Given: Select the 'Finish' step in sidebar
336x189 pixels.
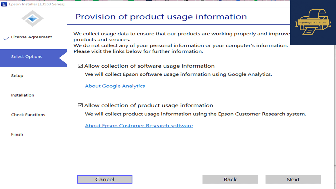Looking at the screenshot, I should (17, 134).
